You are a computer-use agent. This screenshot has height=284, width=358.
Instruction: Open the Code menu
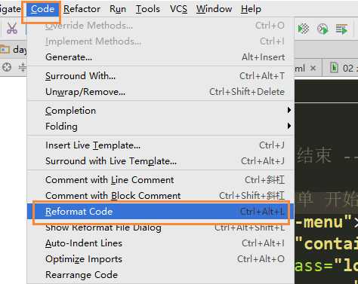click(42, 9)
